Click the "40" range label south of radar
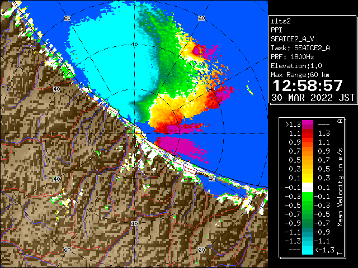The height and width of the screenshot is (268, 358). click(134, 223)
